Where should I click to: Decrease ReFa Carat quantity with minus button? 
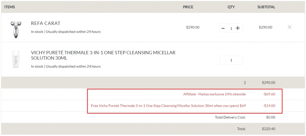click(223, 28)
